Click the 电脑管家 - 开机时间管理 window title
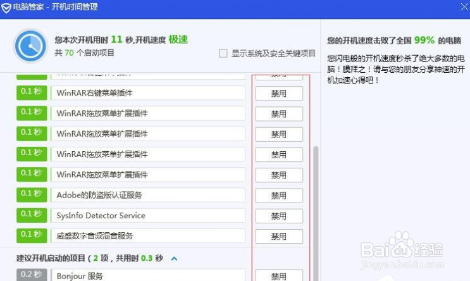The image size is (470, 281). 56,7
